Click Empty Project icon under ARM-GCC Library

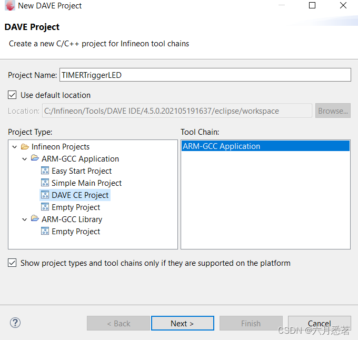45,231
